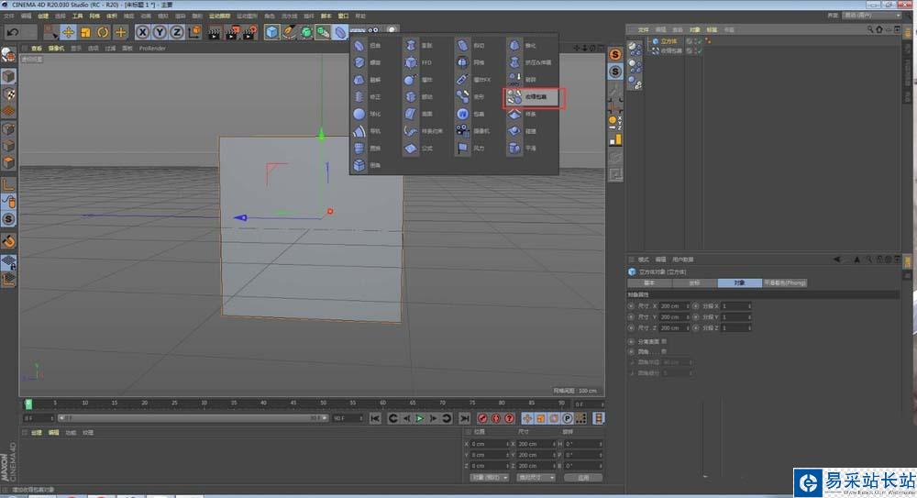Switch to the 坐标 attribute tab
The height and width of the screenshot is (498, 917).
(693, 282)
